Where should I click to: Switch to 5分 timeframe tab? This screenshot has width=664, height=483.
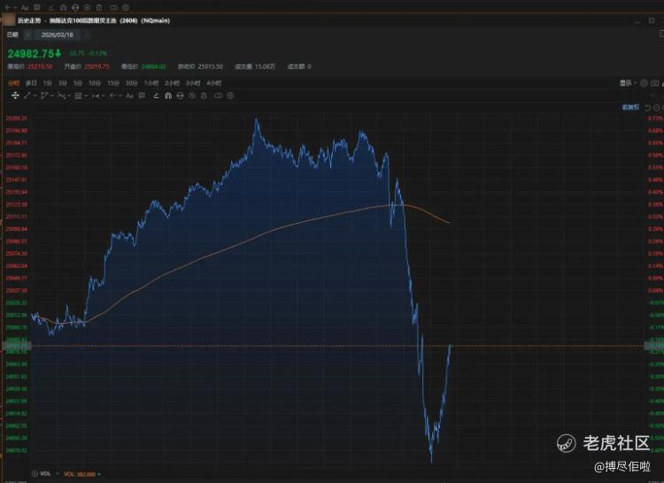point(78,83)
